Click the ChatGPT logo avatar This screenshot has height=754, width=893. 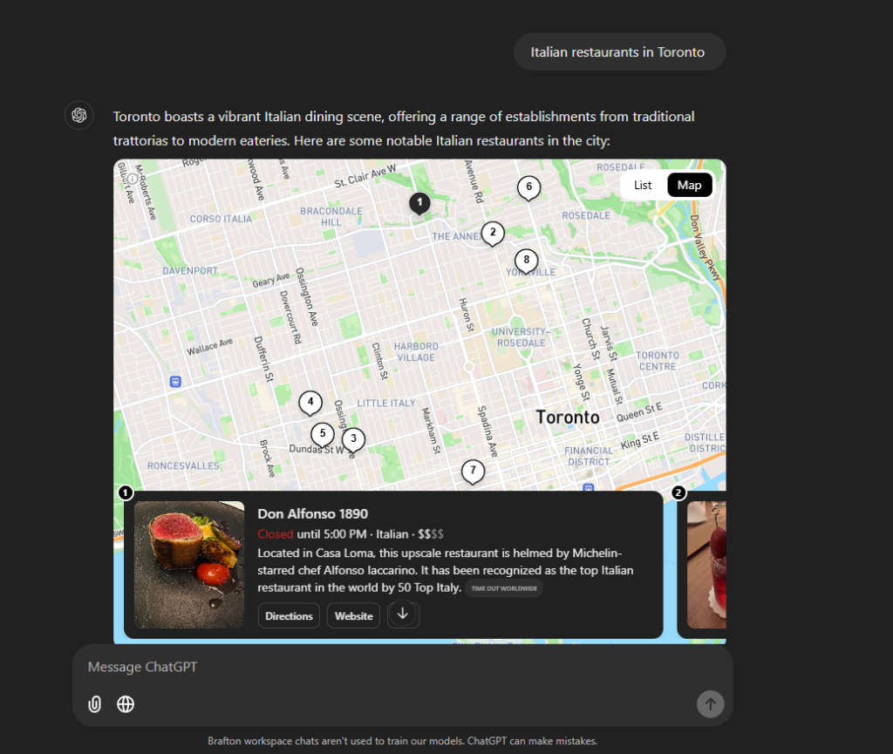pos(79,116)
